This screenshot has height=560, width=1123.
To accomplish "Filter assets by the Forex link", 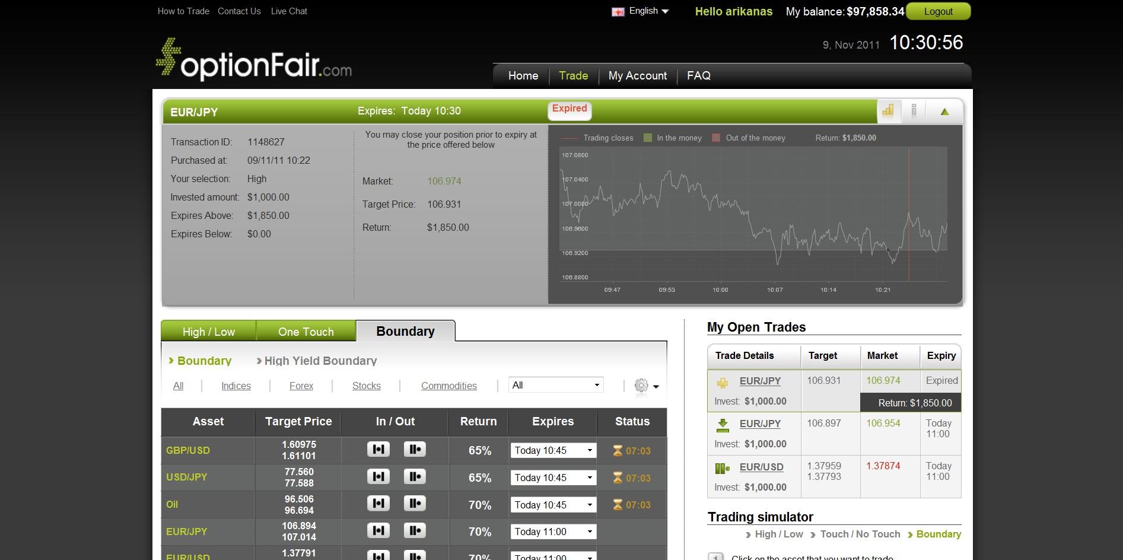I will click(x=301, y=386).
